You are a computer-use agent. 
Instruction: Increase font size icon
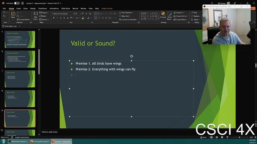[x=83, y=14]
